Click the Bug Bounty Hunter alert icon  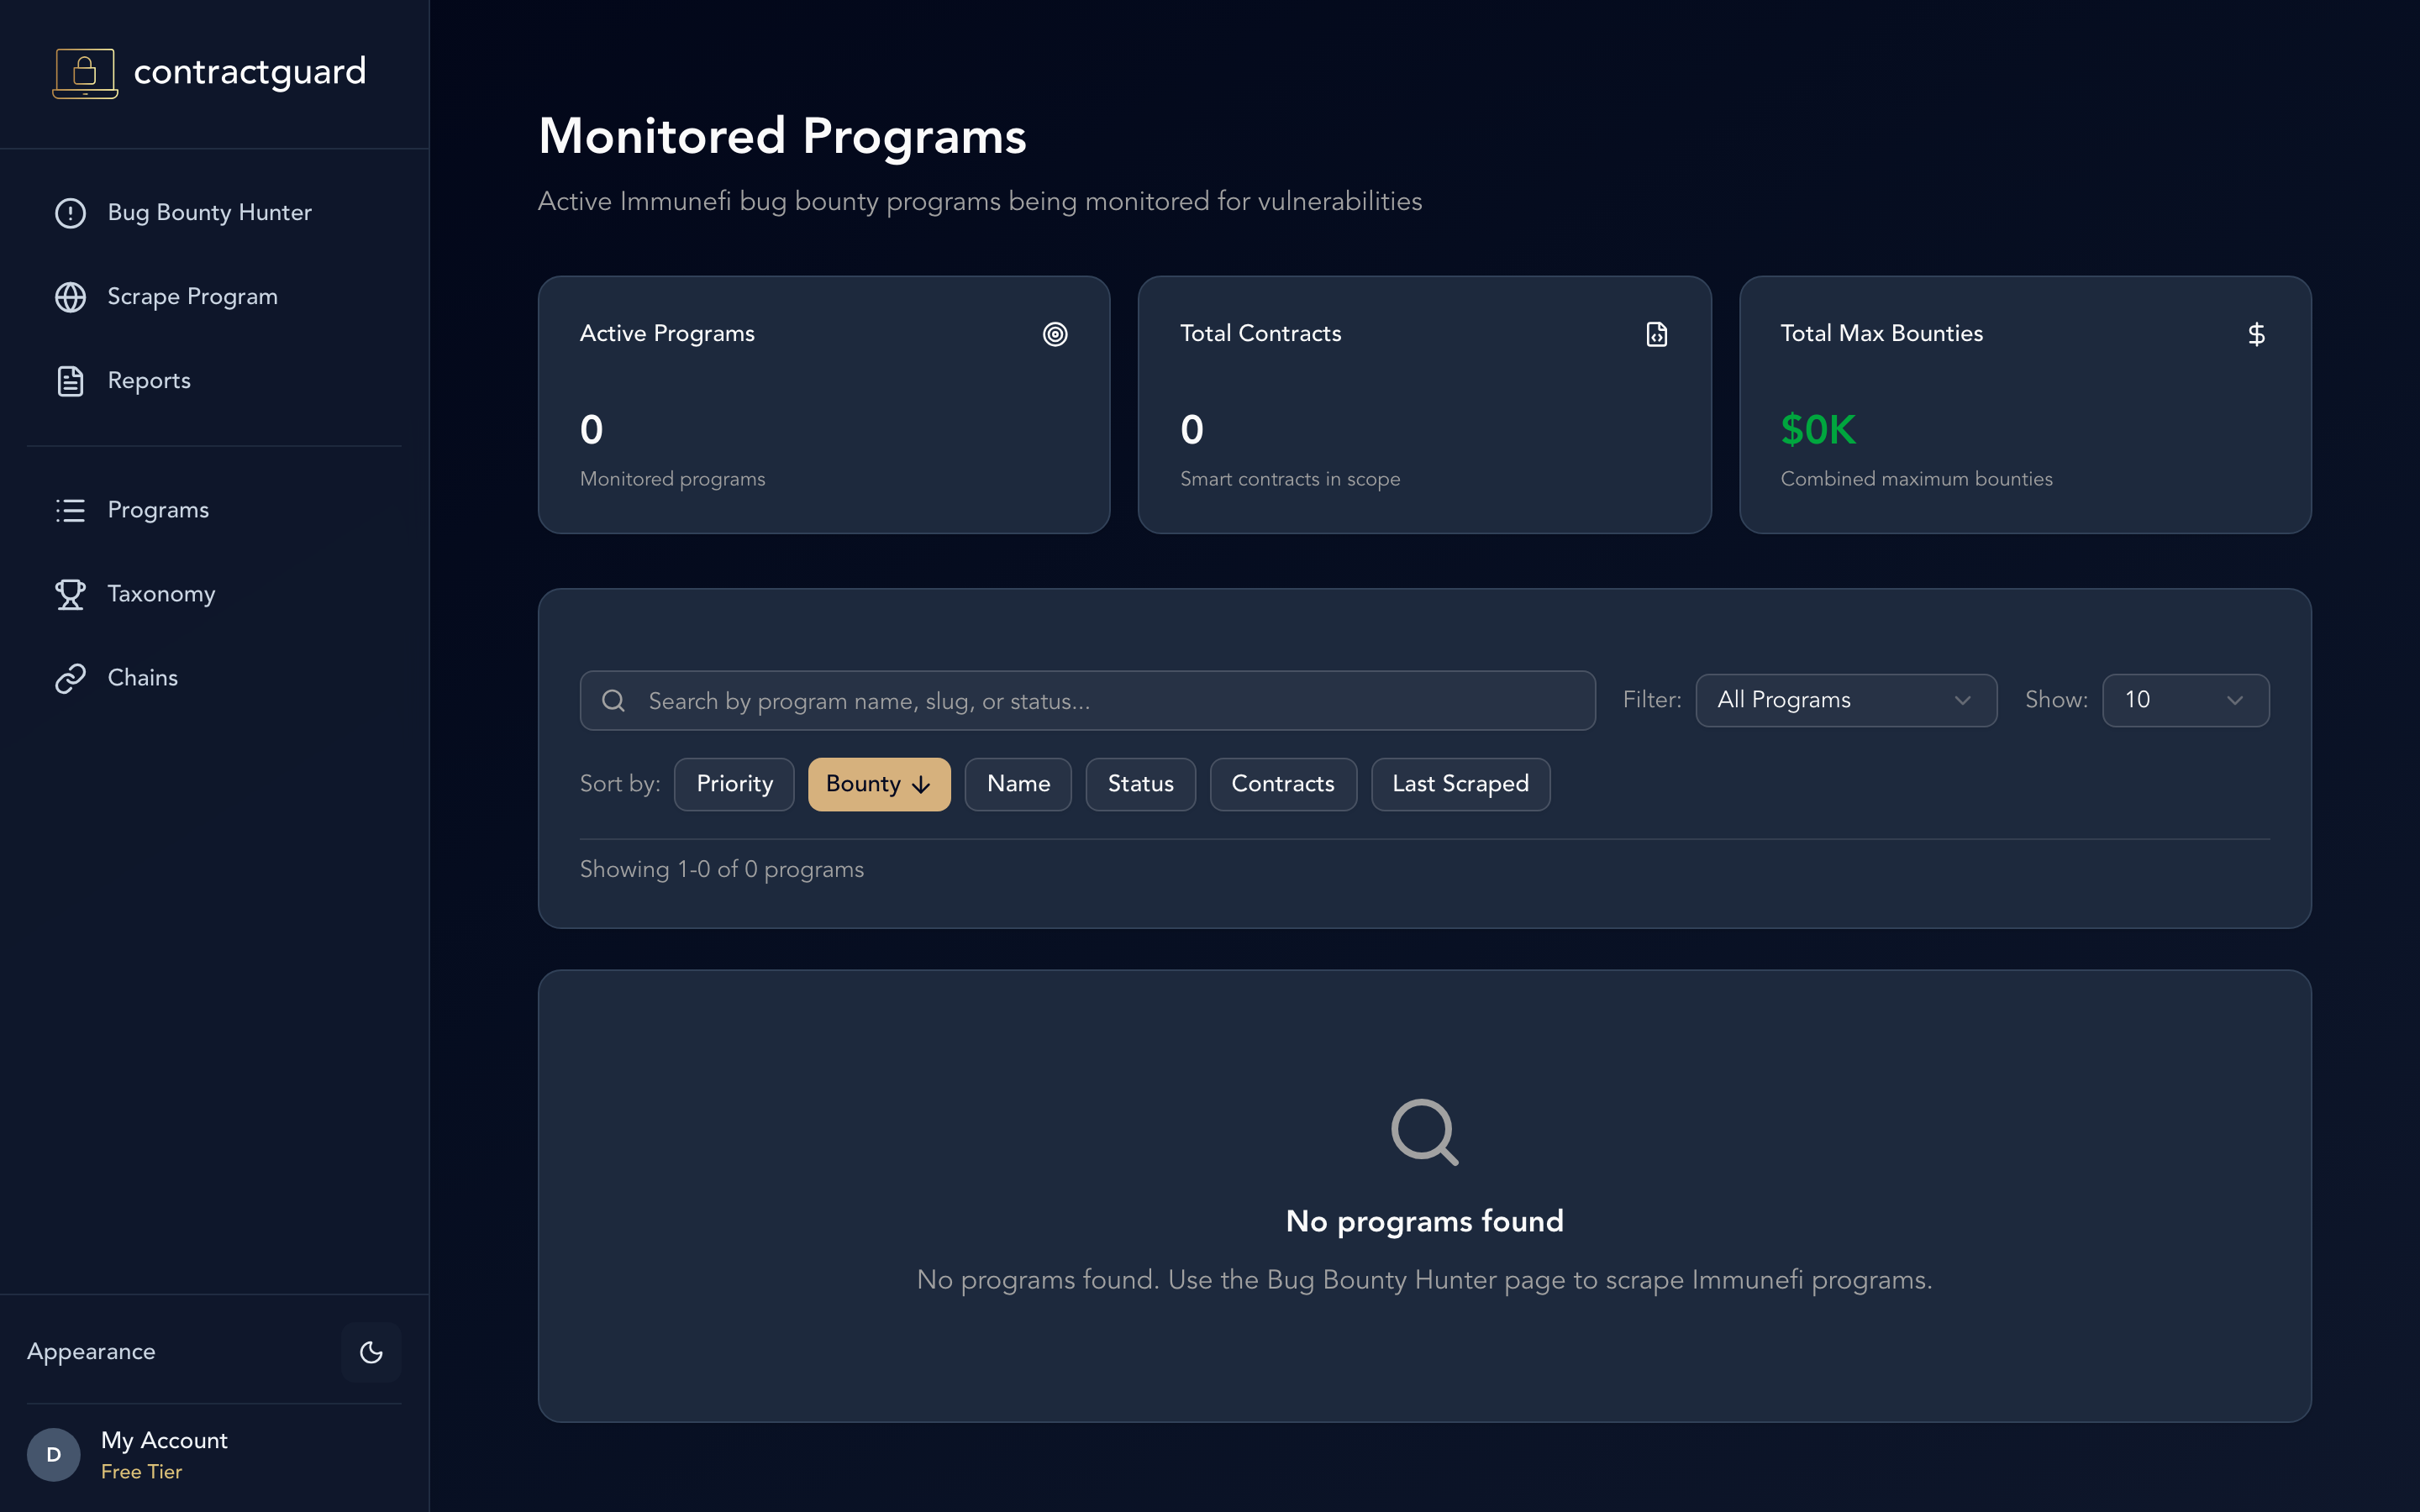(x=70, y=213)
